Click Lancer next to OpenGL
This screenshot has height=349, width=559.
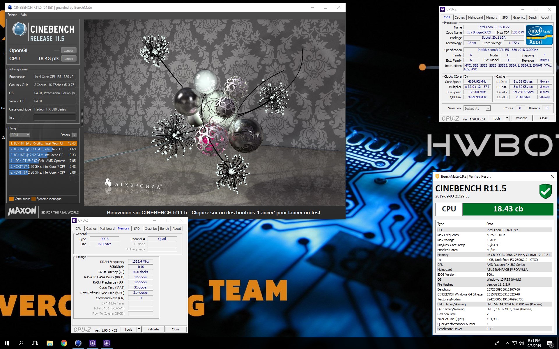point(69,51)
